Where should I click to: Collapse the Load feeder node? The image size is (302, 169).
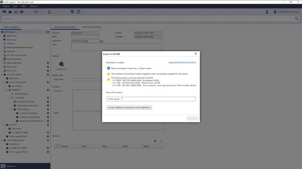click(x=9, y=98)
